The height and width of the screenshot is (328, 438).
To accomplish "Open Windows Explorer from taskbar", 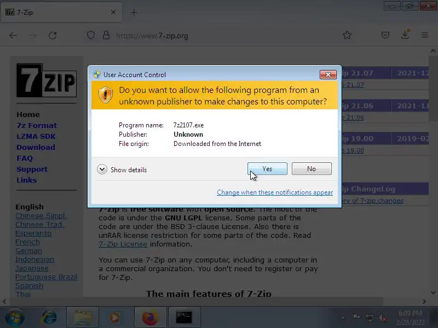I will [x=83, y=318].
